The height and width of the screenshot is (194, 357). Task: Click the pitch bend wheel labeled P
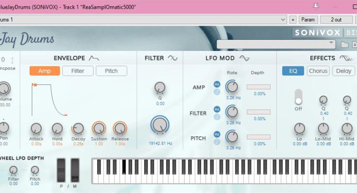[x=61, y=170]
